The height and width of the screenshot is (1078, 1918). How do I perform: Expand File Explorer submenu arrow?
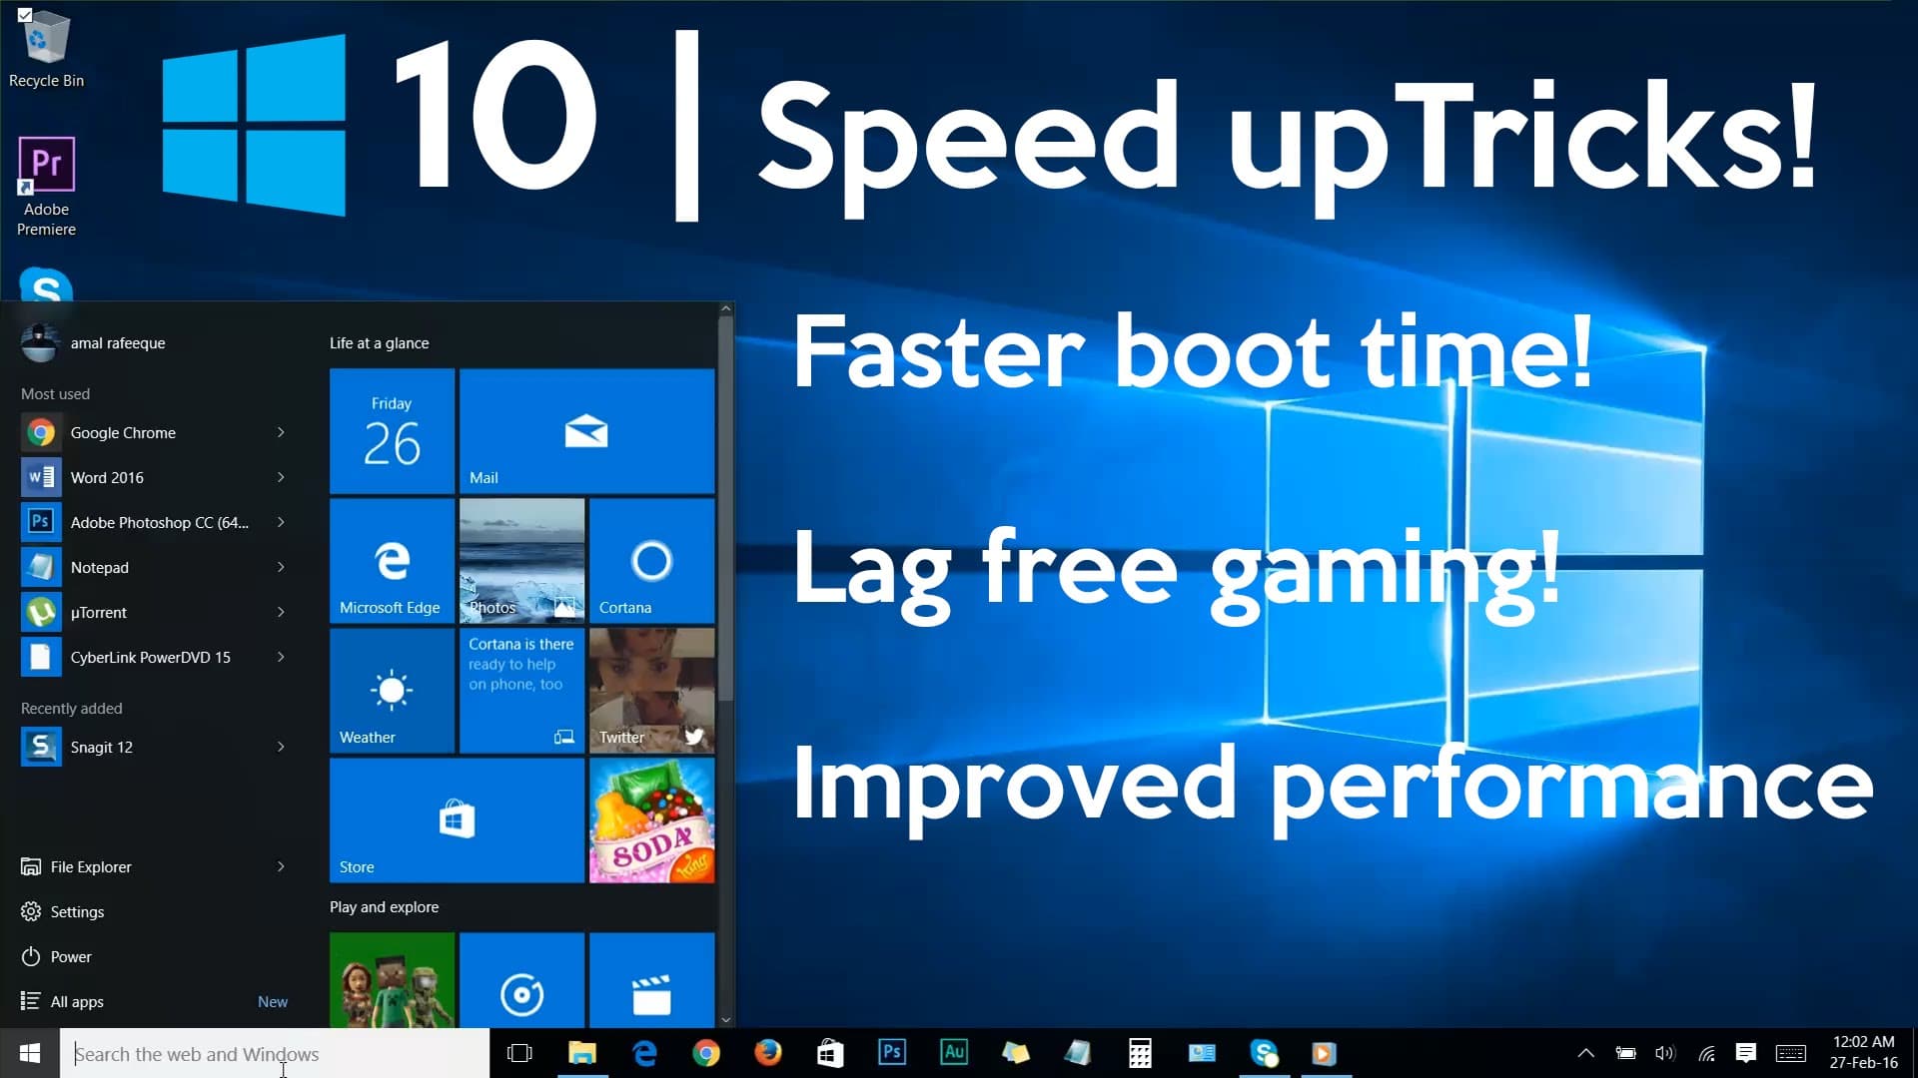tap(281, 866)
